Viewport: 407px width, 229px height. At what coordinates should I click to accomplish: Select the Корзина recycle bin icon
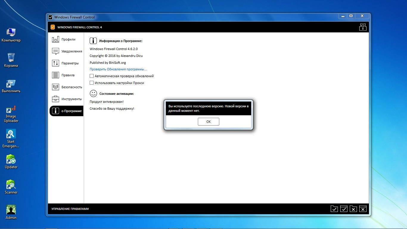(11, 60)
